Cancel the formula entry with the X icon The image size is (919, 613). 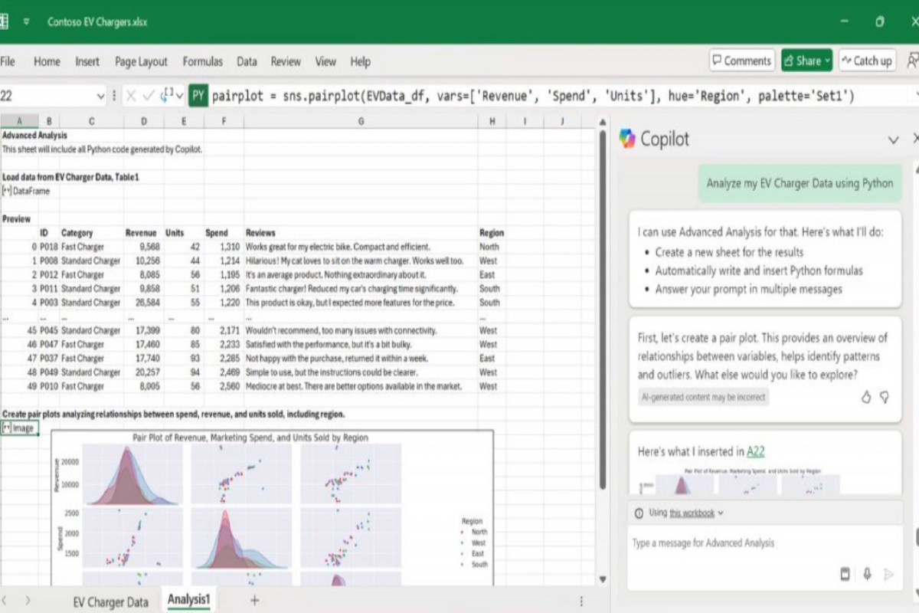[132, 93]
